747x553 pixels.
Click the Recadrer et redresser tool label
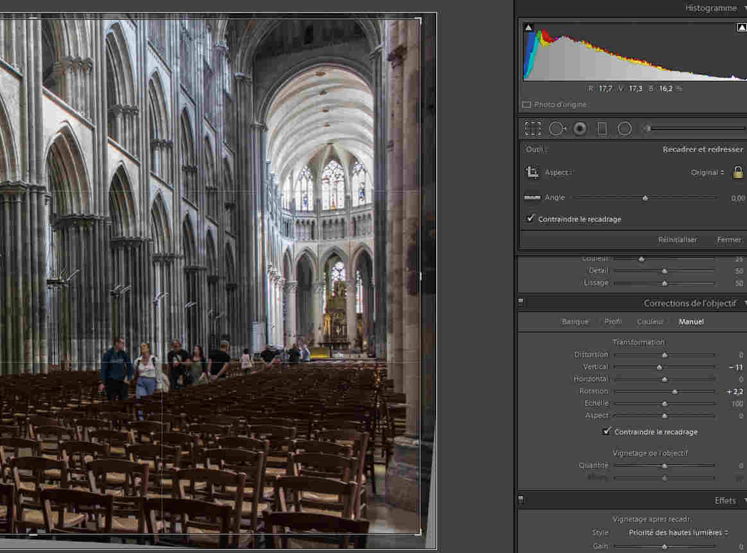[702, 149]
